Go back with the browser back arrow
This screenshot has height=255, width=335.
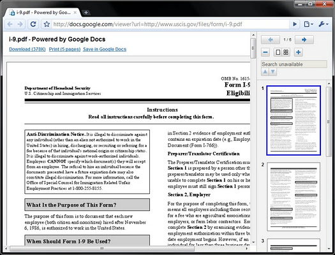click(10, 24)
